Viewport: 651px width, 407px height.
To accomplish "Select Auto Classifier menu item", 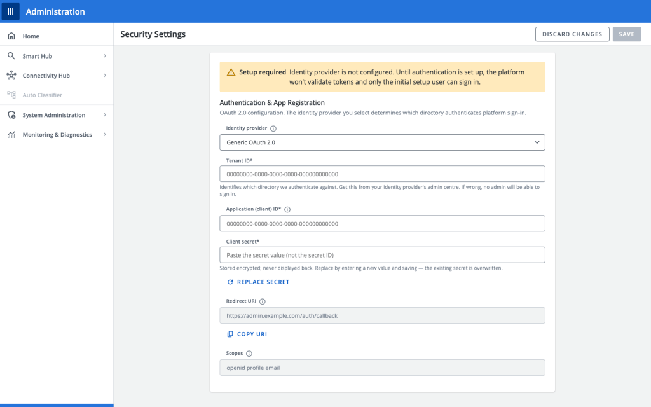I will 57,95.
